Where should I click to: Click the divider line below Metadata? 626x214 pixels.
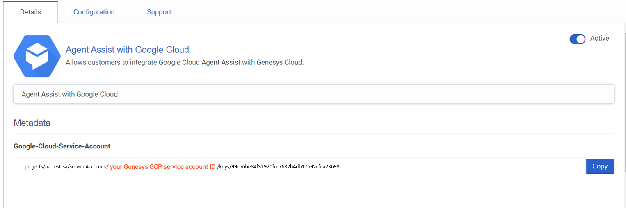pos(313,133)
